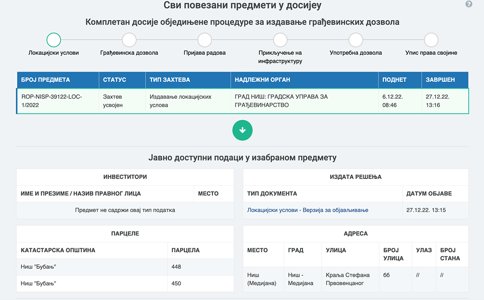Click the ЗАВРШЕН column header
The height and width of the screenshot is (300, 484).
(440, 80)
